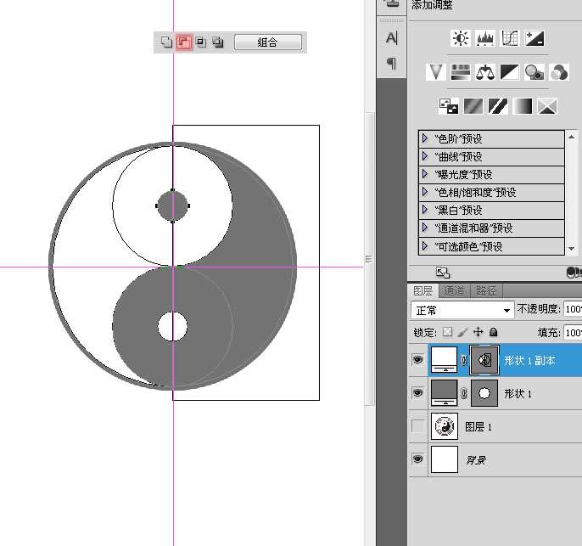Add a Levels adjustment
This screenshot has height=546, width=582.
[x=485, y=38]
